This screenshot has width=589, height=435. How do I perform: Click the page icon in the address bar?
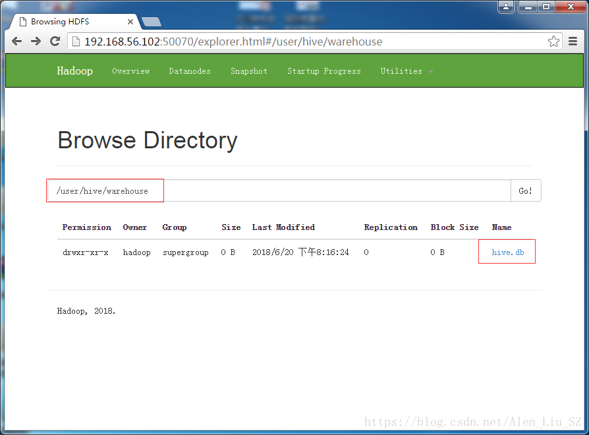[x=76, y=42]
